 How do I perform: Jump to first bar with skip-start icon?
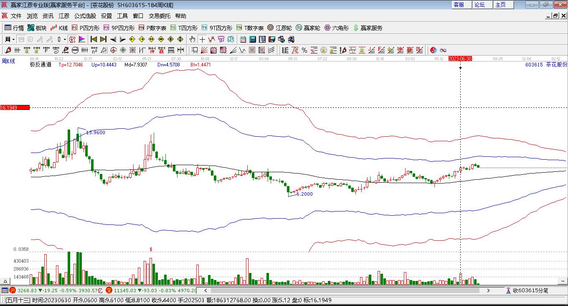(94, 39)
